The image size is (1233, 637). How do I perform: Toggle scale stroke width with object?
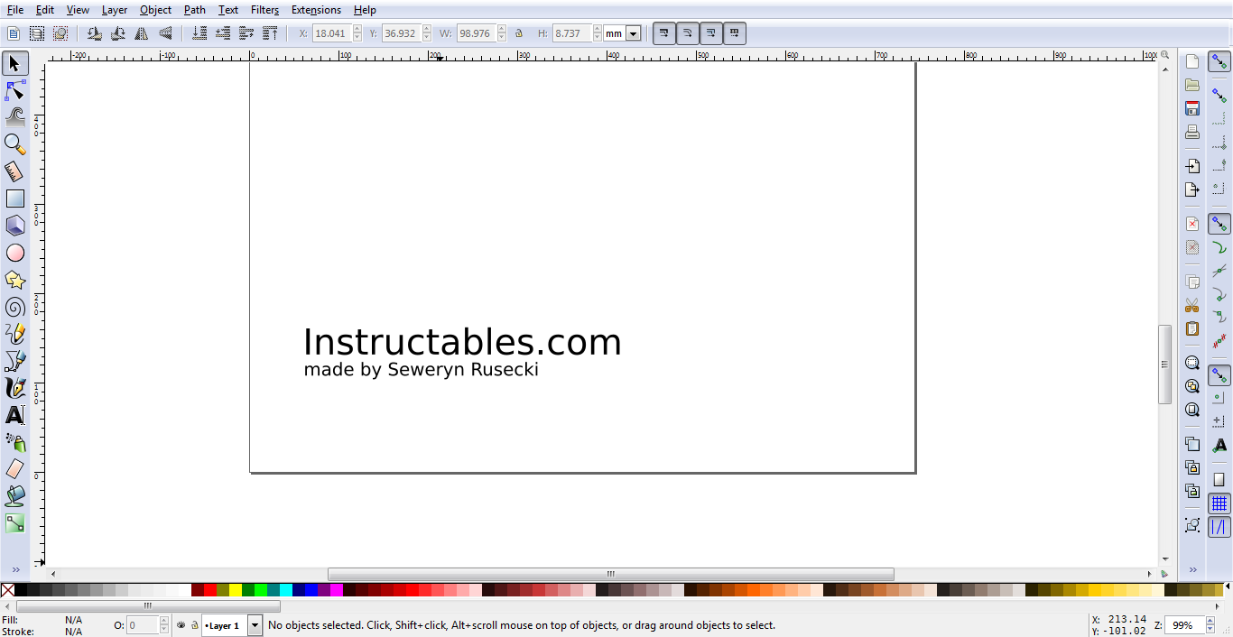[x=664, y=33]
